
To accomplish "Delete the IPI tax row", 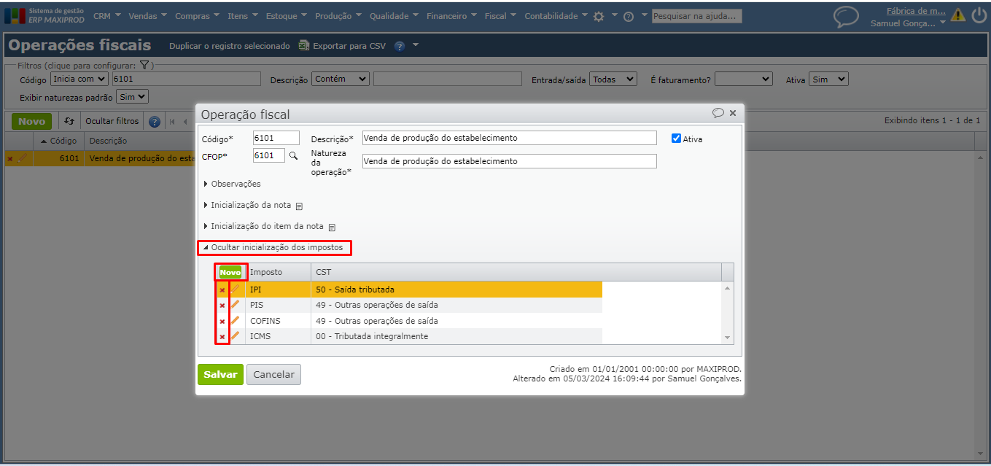I will pos(222,290).
